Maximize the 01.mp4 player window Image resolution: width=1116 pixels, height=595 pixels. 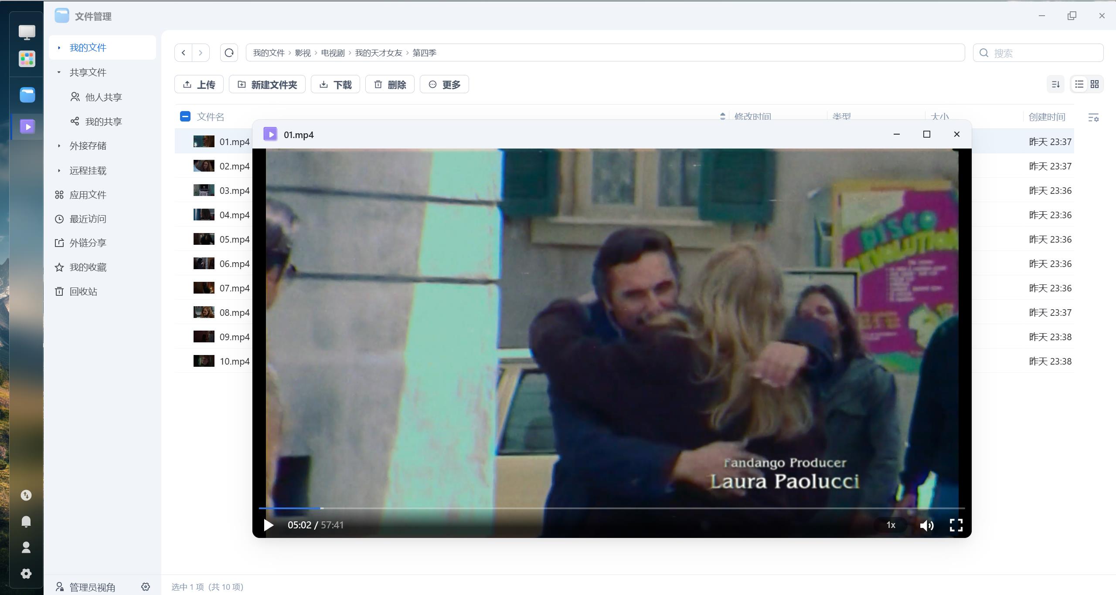927,134
